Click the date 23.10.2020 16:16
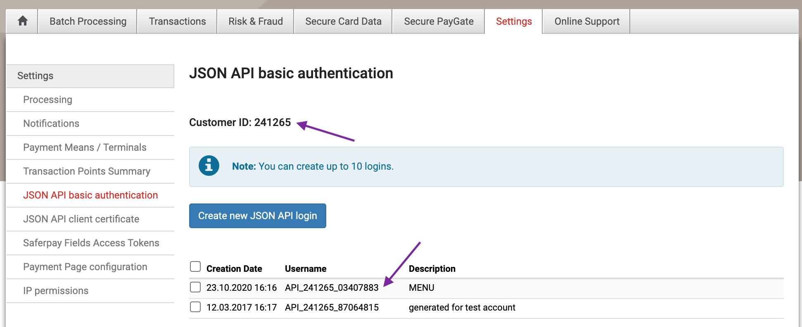This screenshot has width=802, height=327. 242,287
